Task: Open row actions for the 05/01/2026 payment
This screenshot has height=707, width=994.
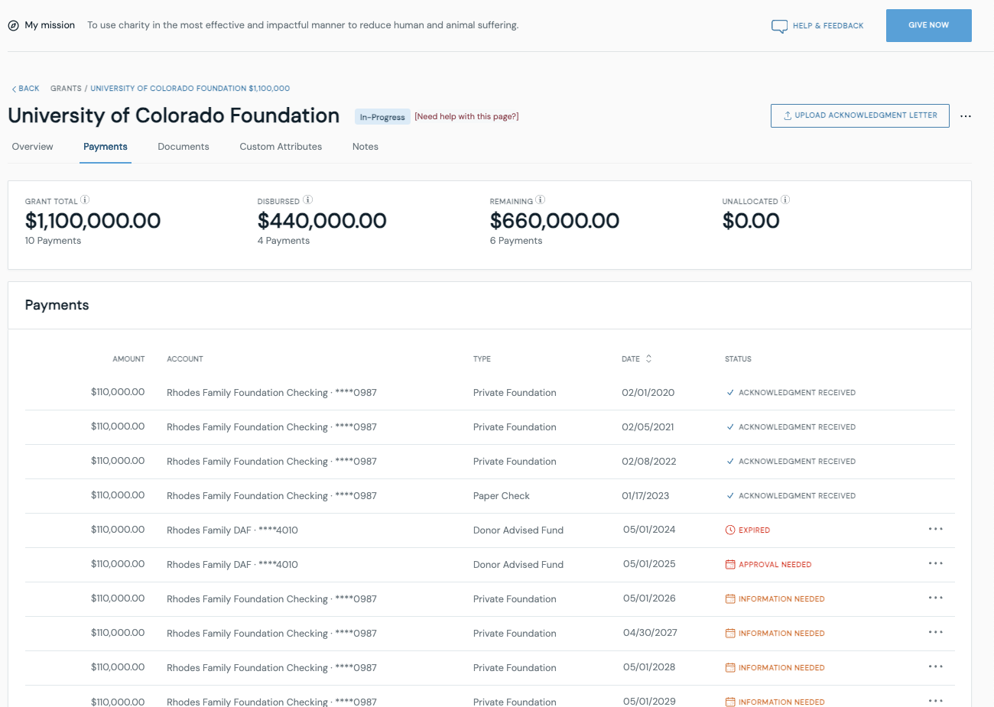Action: (936, 598)
